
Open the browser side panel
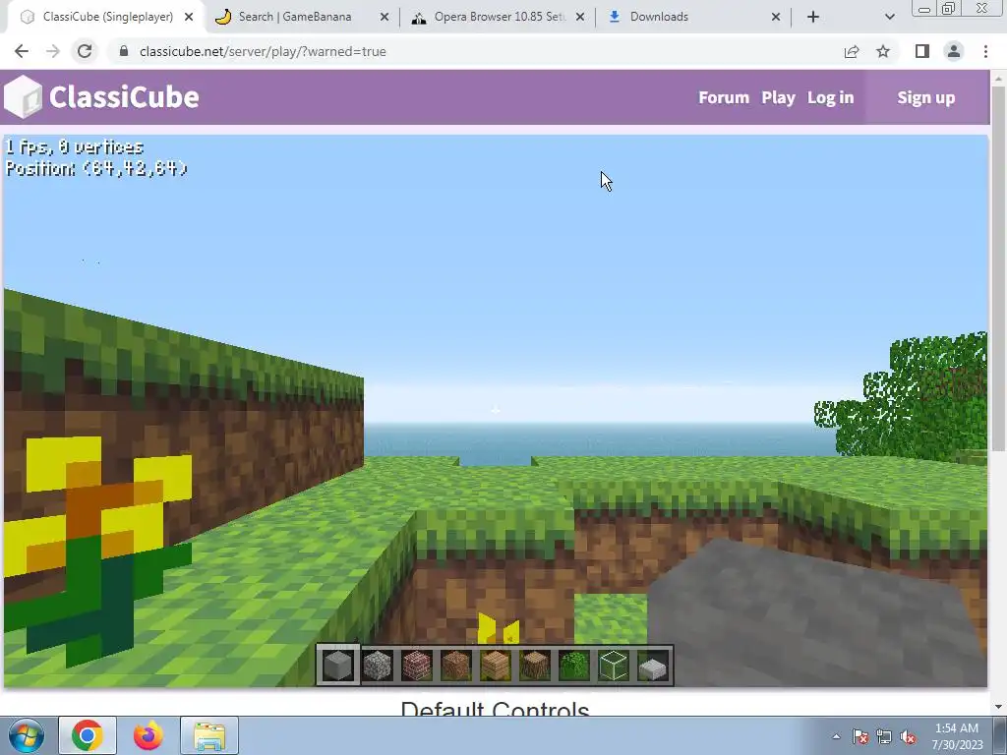coord(922,51)
